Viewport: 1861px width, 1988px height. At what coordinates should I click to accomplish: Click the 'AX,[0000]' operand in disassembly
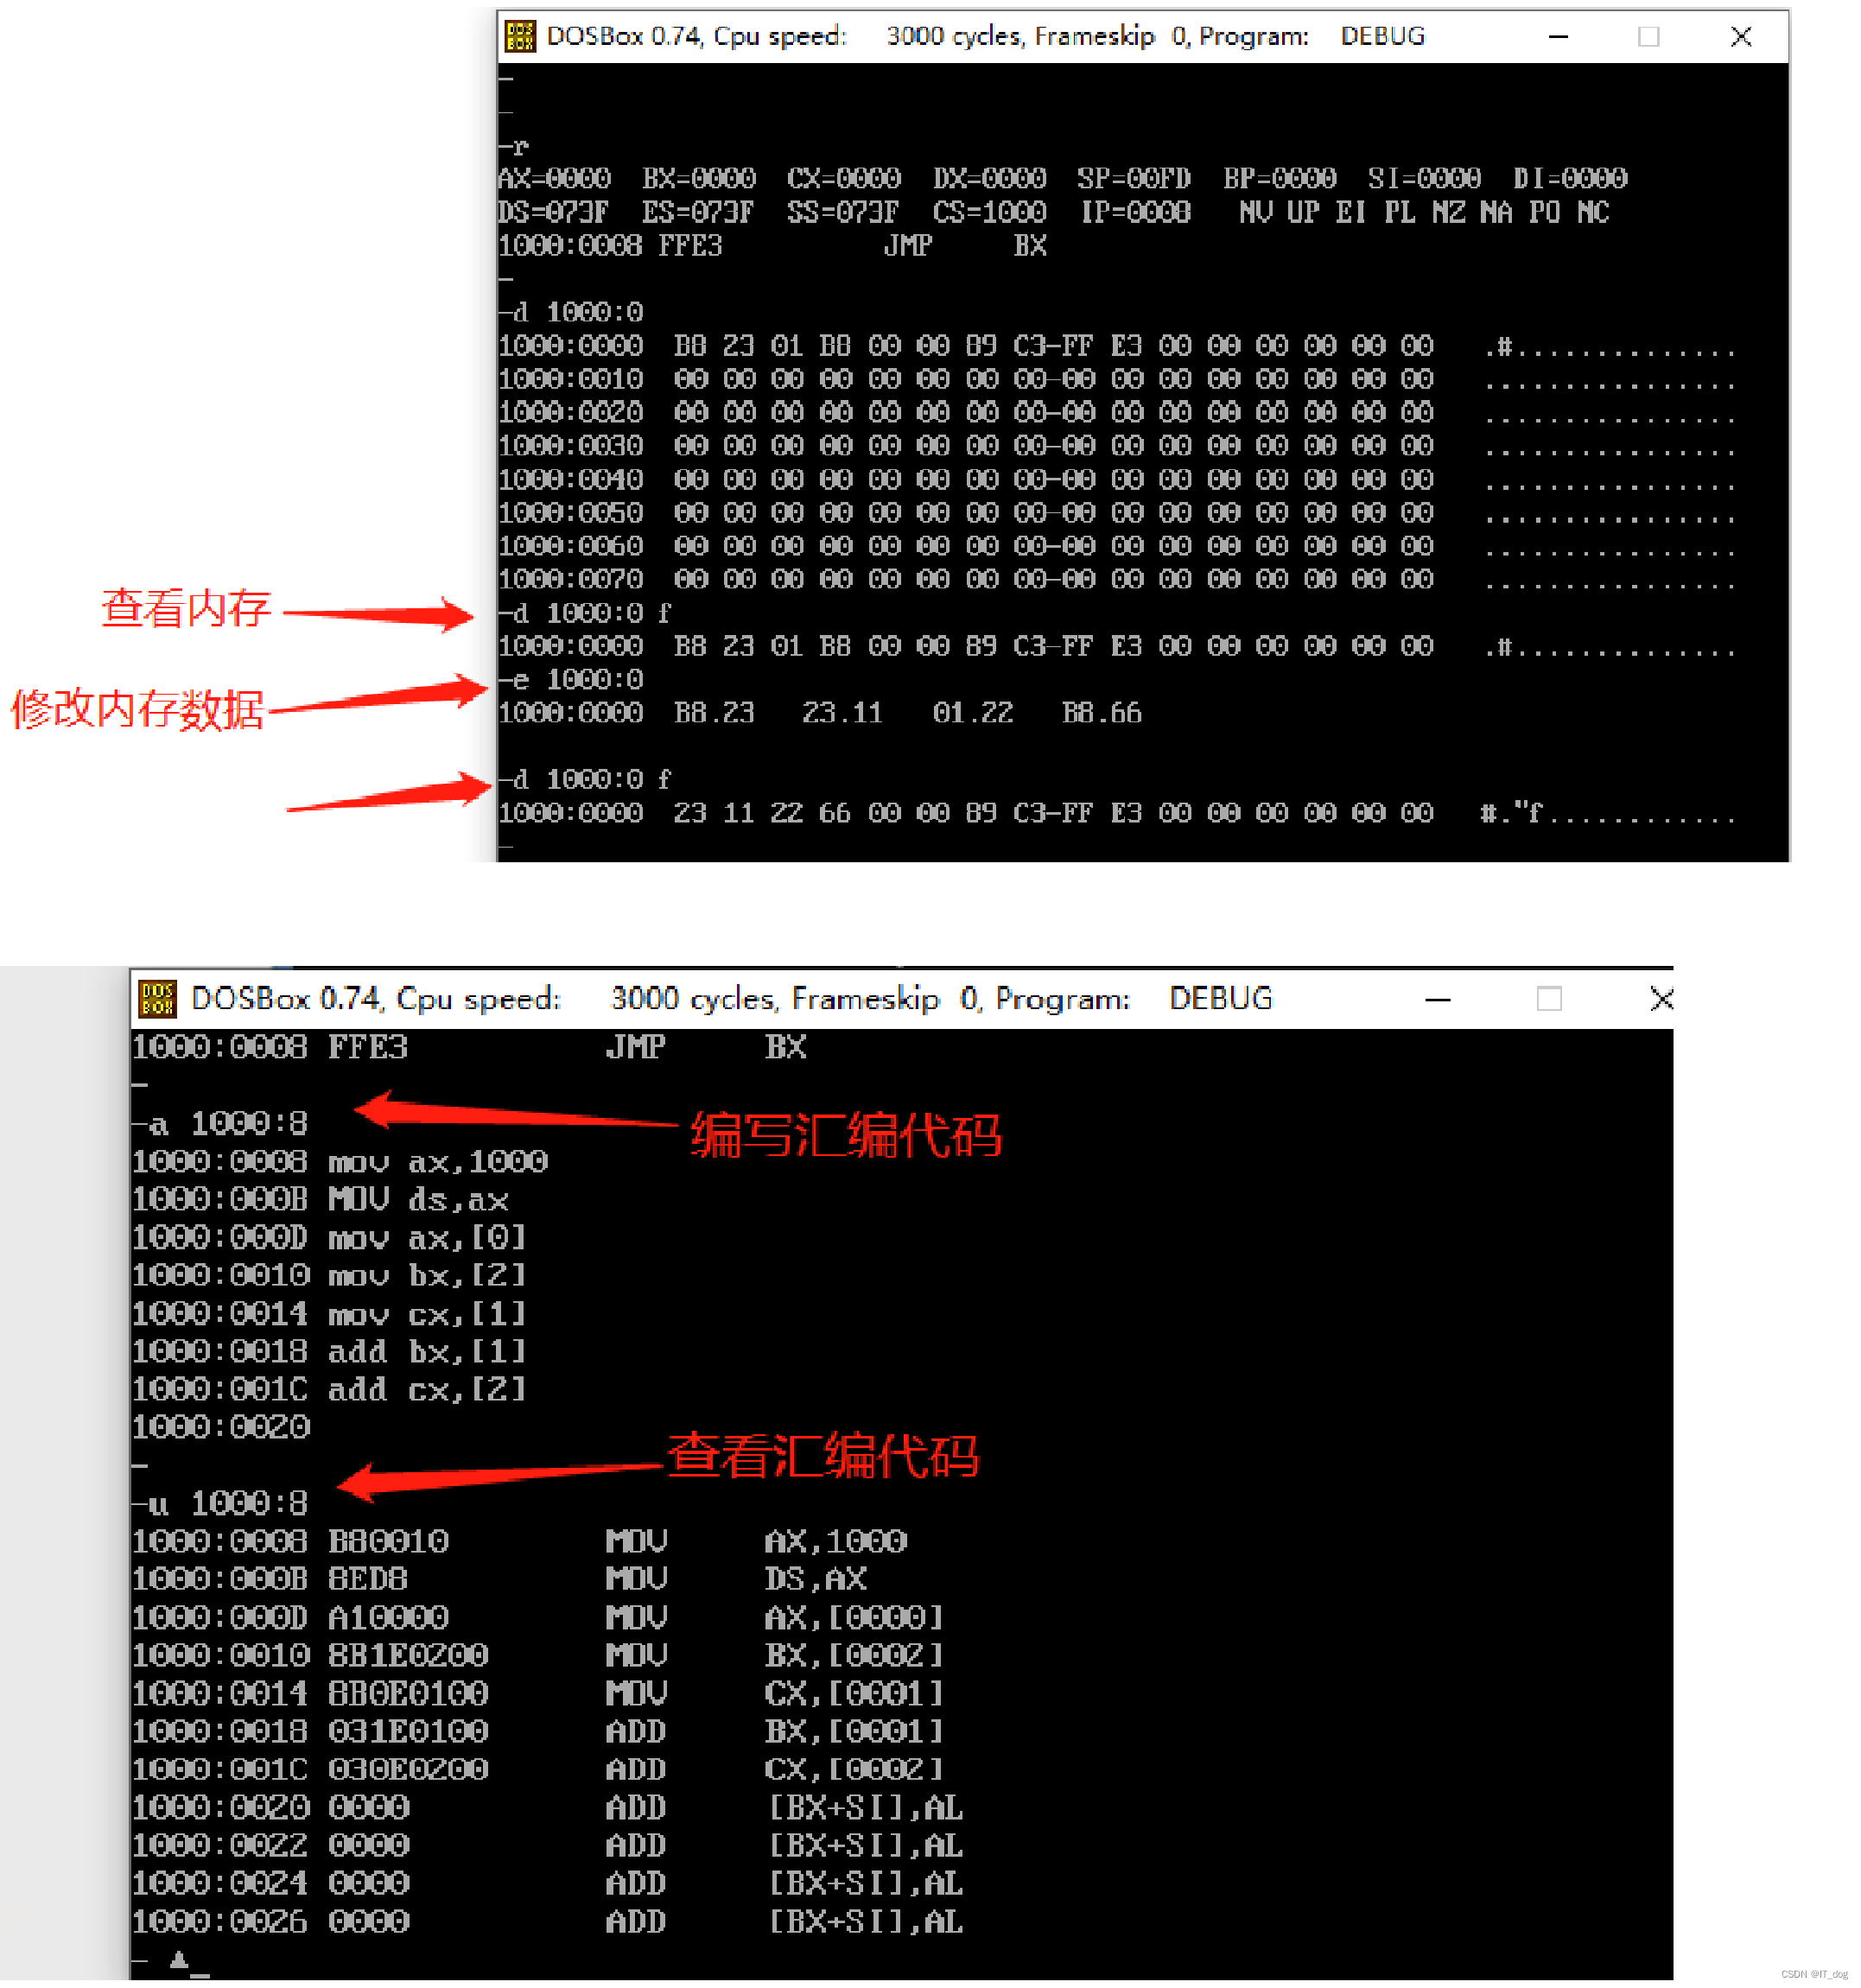click(855, 1618)
